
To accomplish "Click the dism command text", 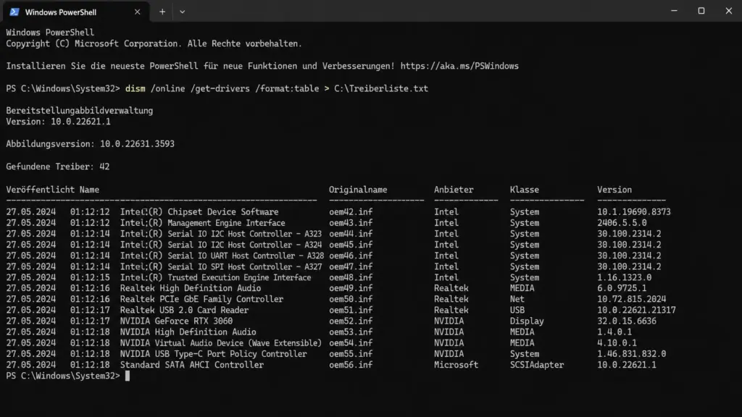I will click(x=135, y=88).
